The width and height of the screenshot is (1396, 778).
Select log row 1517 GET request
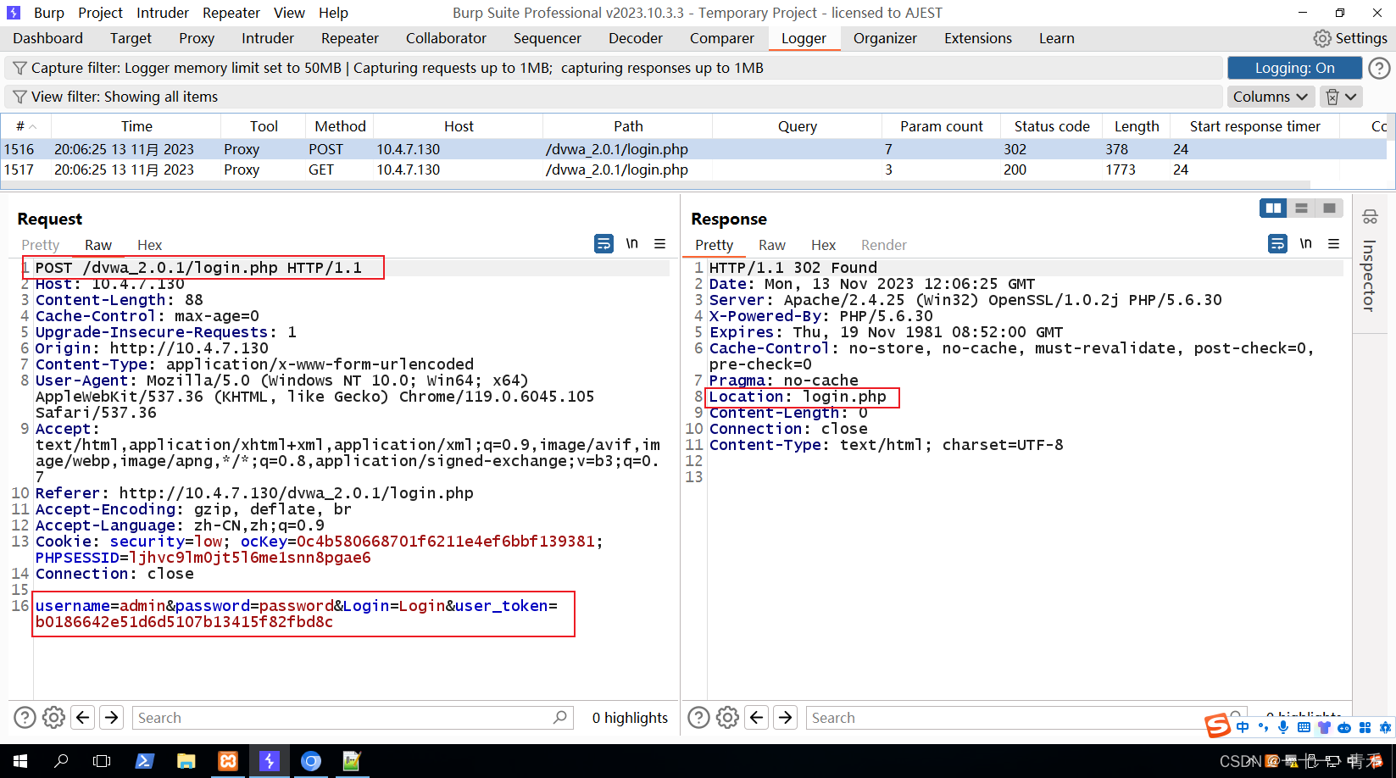tap(693, 169)
